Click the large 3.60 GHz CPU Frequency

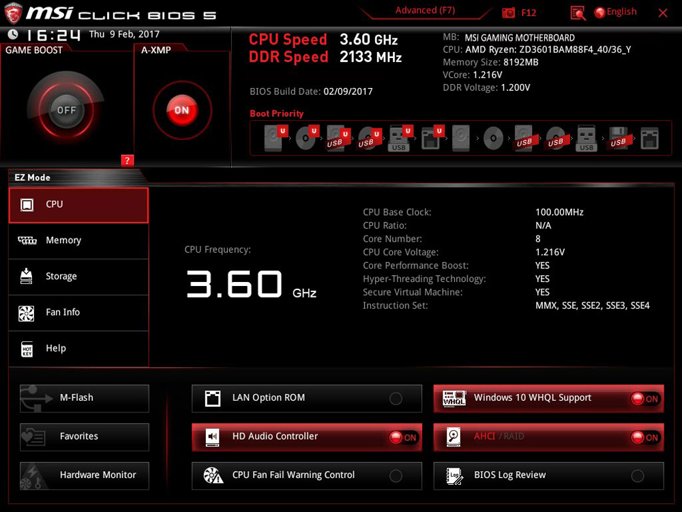tap(251, 284)
